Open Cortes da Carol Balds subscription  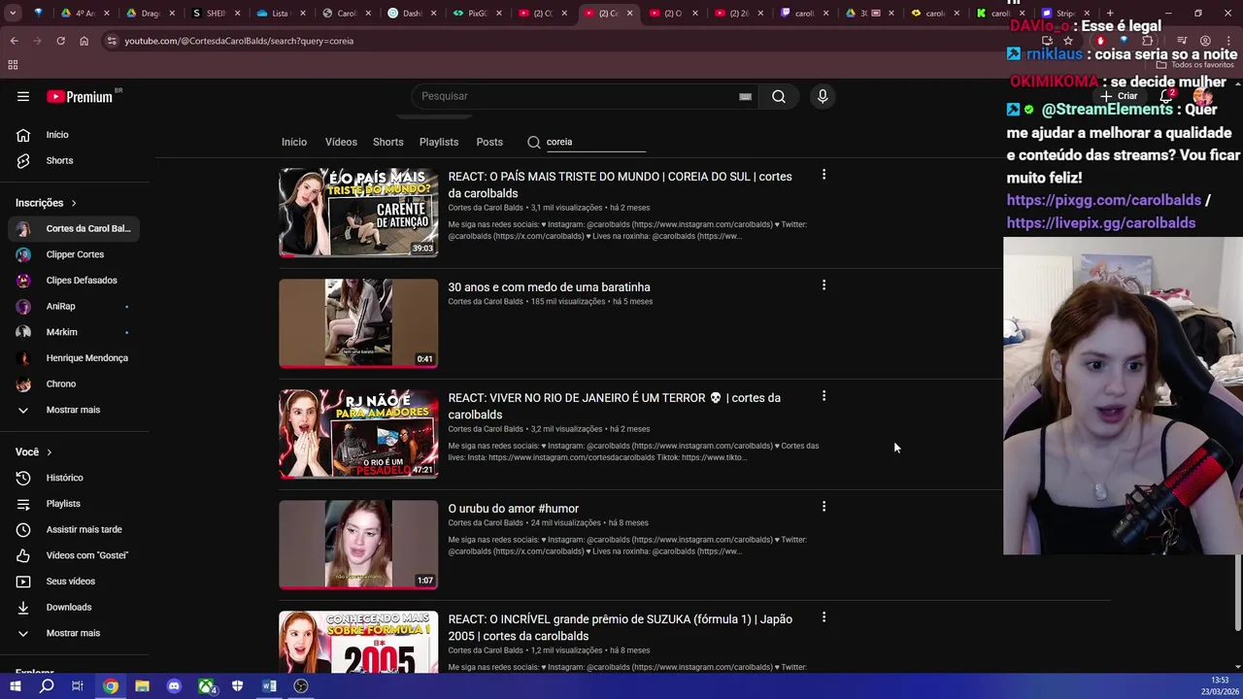75,228
